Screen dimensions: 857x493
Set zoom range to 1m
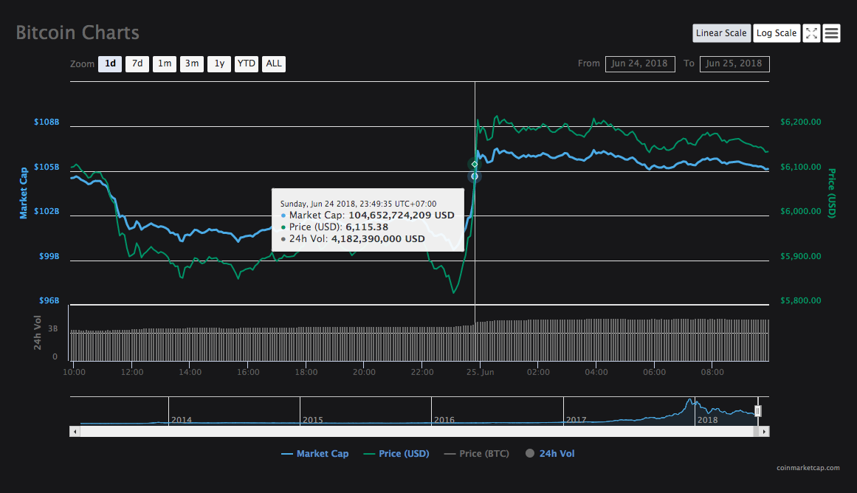tap(165, 64)
